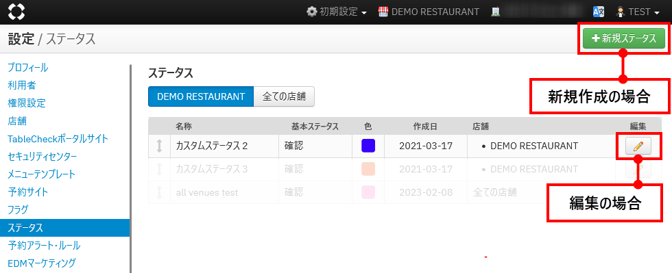
Task: Click the pink color swatch of all venues test
Action: pos(368,192)
